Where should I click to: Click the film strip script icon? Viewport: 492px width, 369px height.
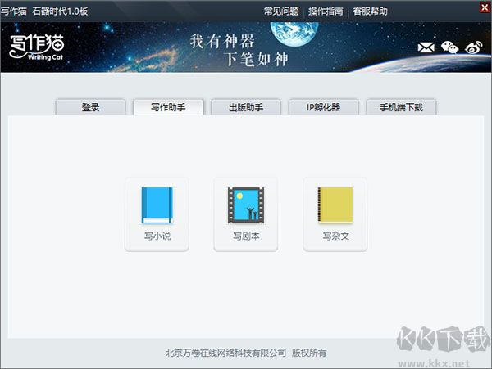point(246,205)
